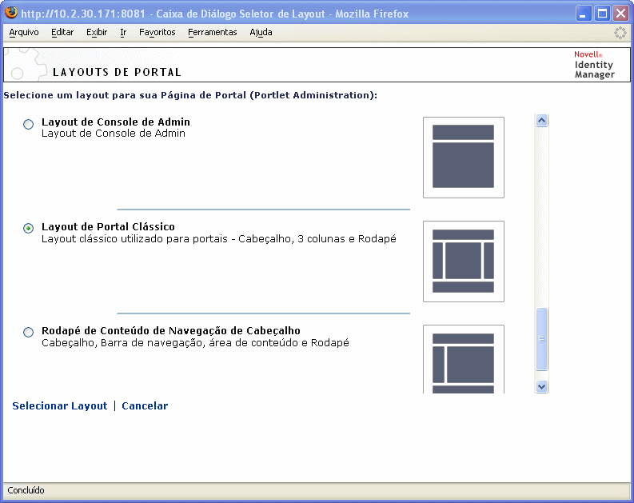Click the layout list scroll up arrow
This screenshot has width=634, height=503.
point(542,121)
